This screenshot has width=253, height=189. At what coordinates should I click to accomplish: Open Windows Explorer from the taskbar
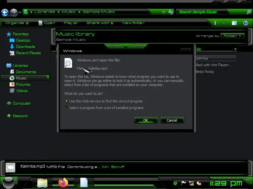coord(42,183)
